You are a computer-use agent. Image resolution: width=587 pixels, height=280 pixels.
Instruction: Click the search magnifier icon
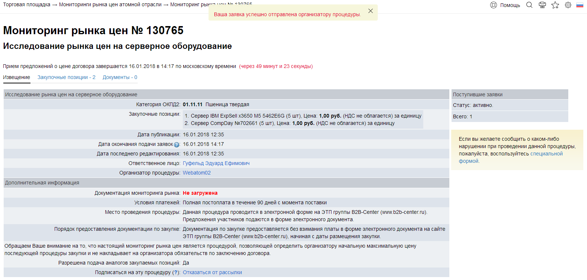(x=529, y=5)
